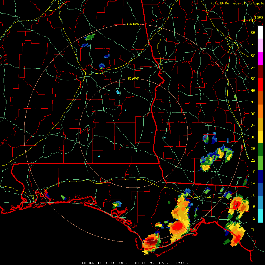Click the '50 NMI' range ring label

coord(133,79)
